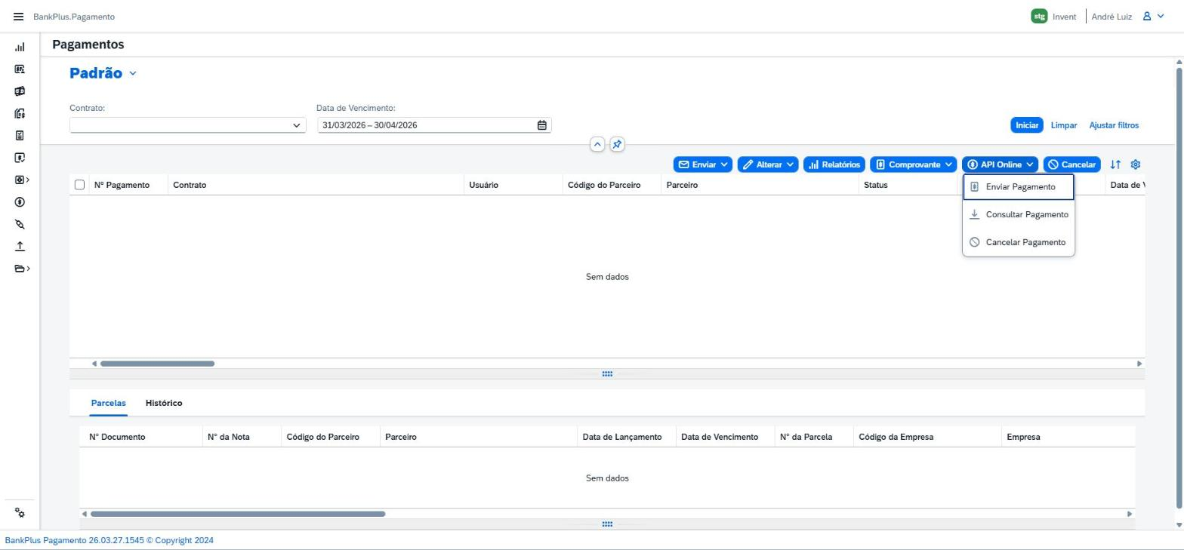Open the Comprovante dropdown button
This screenshot has width=1184, height=550.
(x=913, y=164)
